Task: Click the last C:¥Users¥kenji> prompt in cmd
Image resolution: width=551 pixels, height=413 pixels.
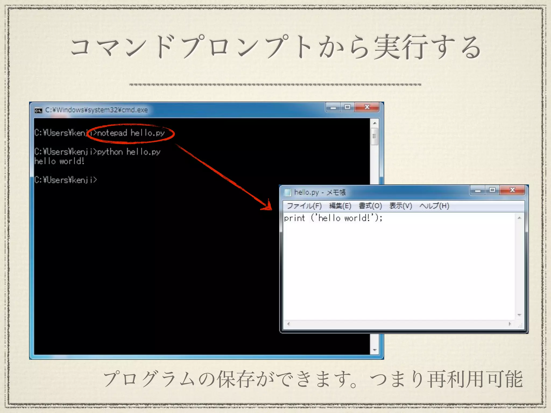Action: pos(66,180)
